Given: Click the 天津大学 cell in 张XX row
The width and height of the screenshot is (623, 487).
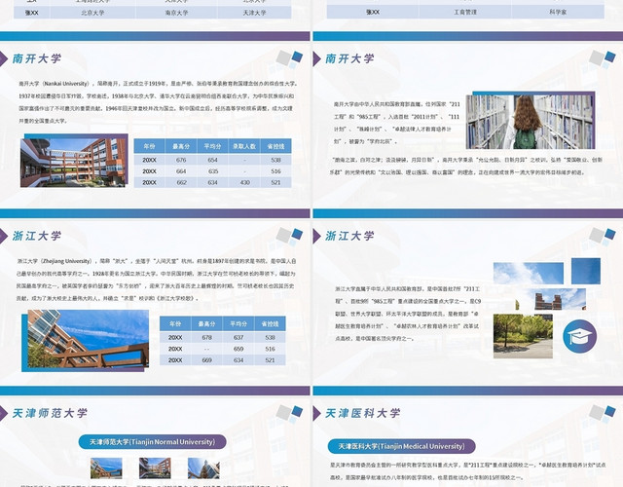Looking at the screenshot, I should (254, 13).
